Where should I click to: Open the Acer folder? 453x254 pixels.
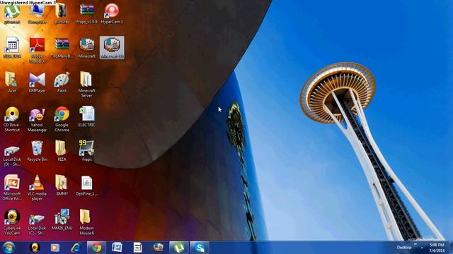pos(12,83)
